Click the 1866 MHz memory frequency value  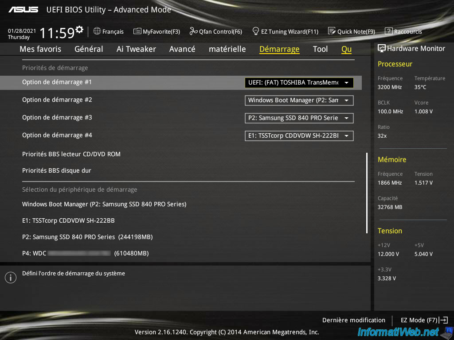click(x=389, y=183)
